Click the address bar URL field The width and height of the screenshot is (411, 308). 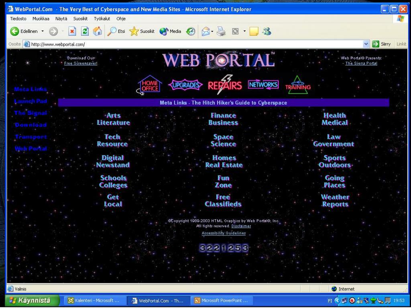click(x=197, y=44)
